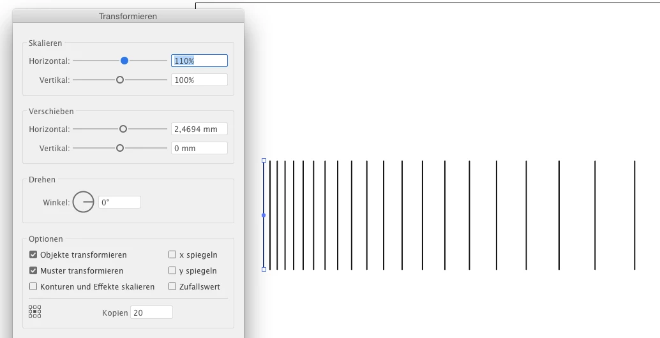Enable x spiegeln checkbox
Viewport: 660px width, 338px height.
pyautogui.click(x=172, y=254)
